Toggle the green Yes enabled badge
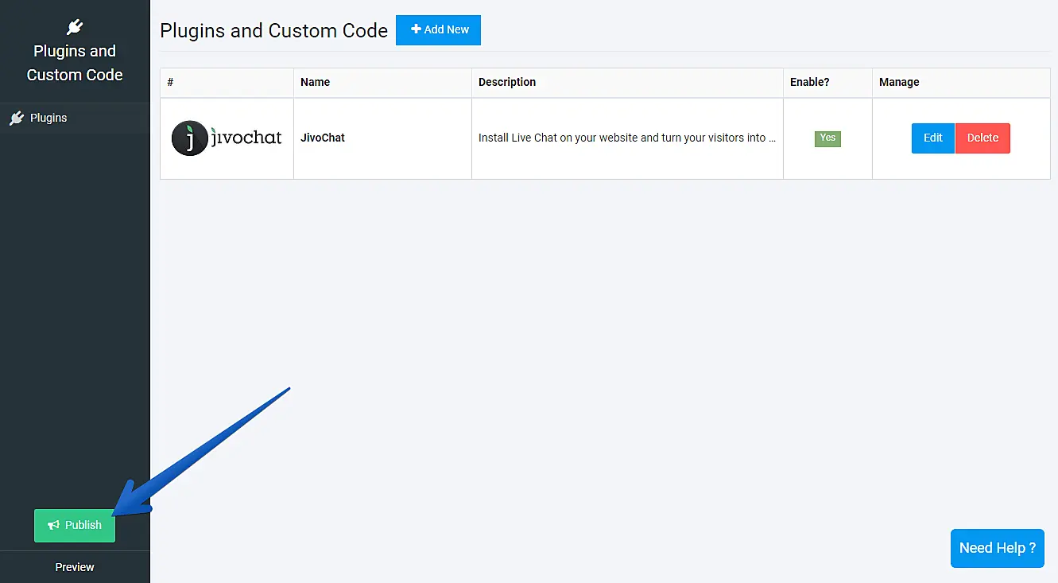 827,138
